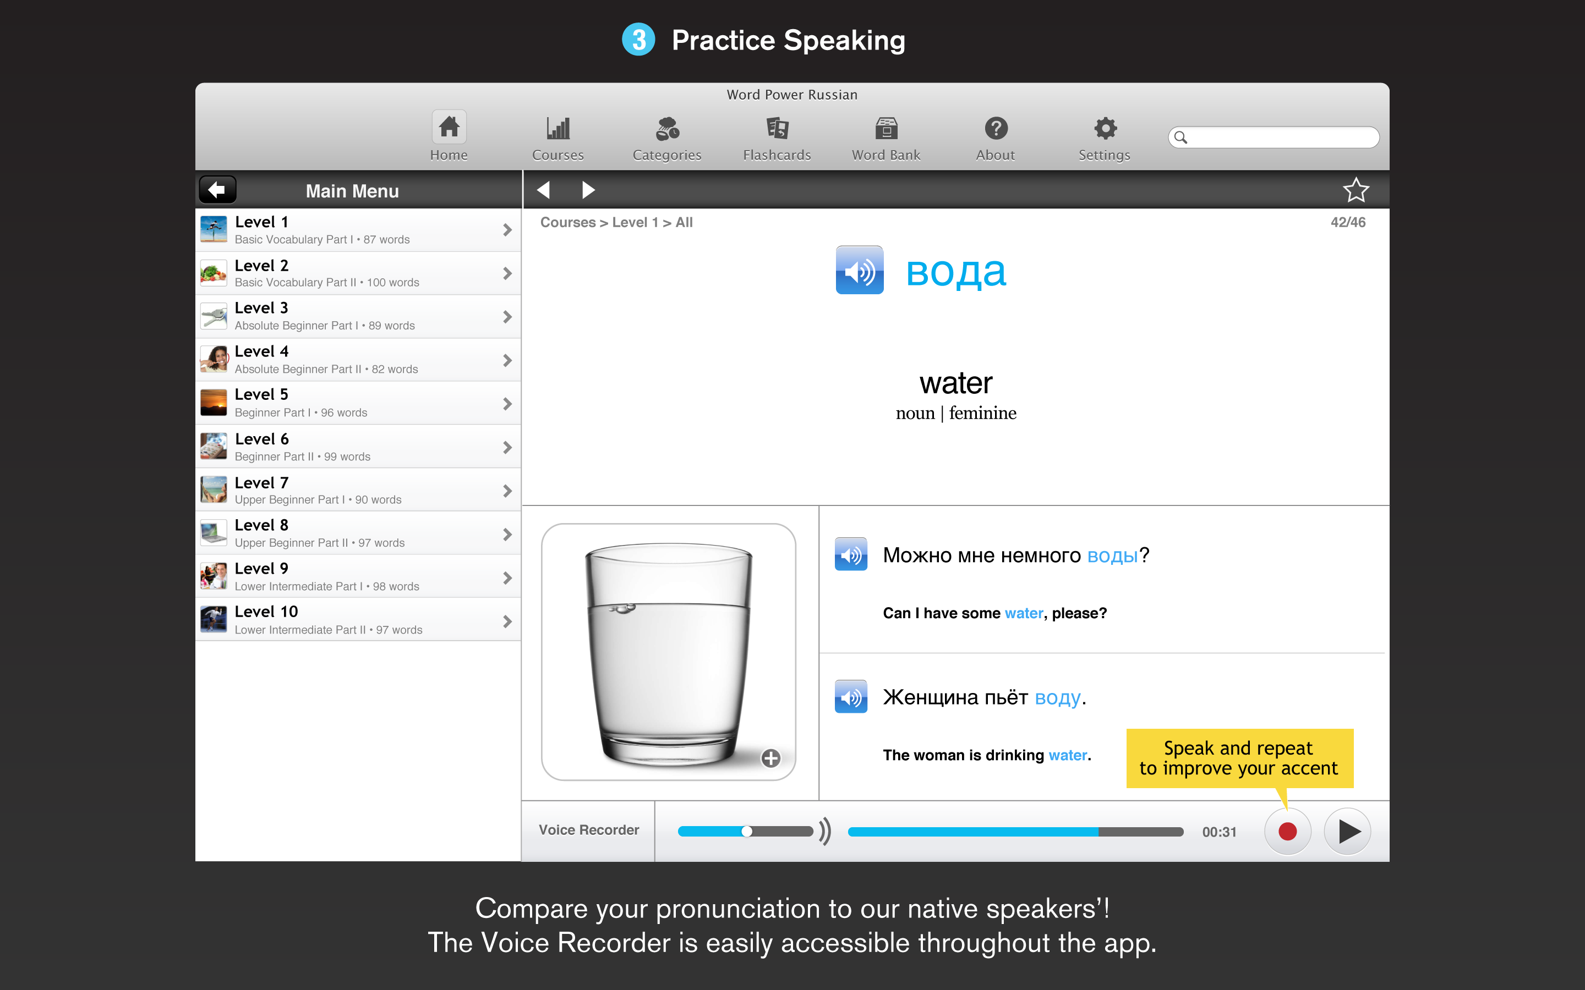Click forward navigation arrow to next word

[589, 190]
